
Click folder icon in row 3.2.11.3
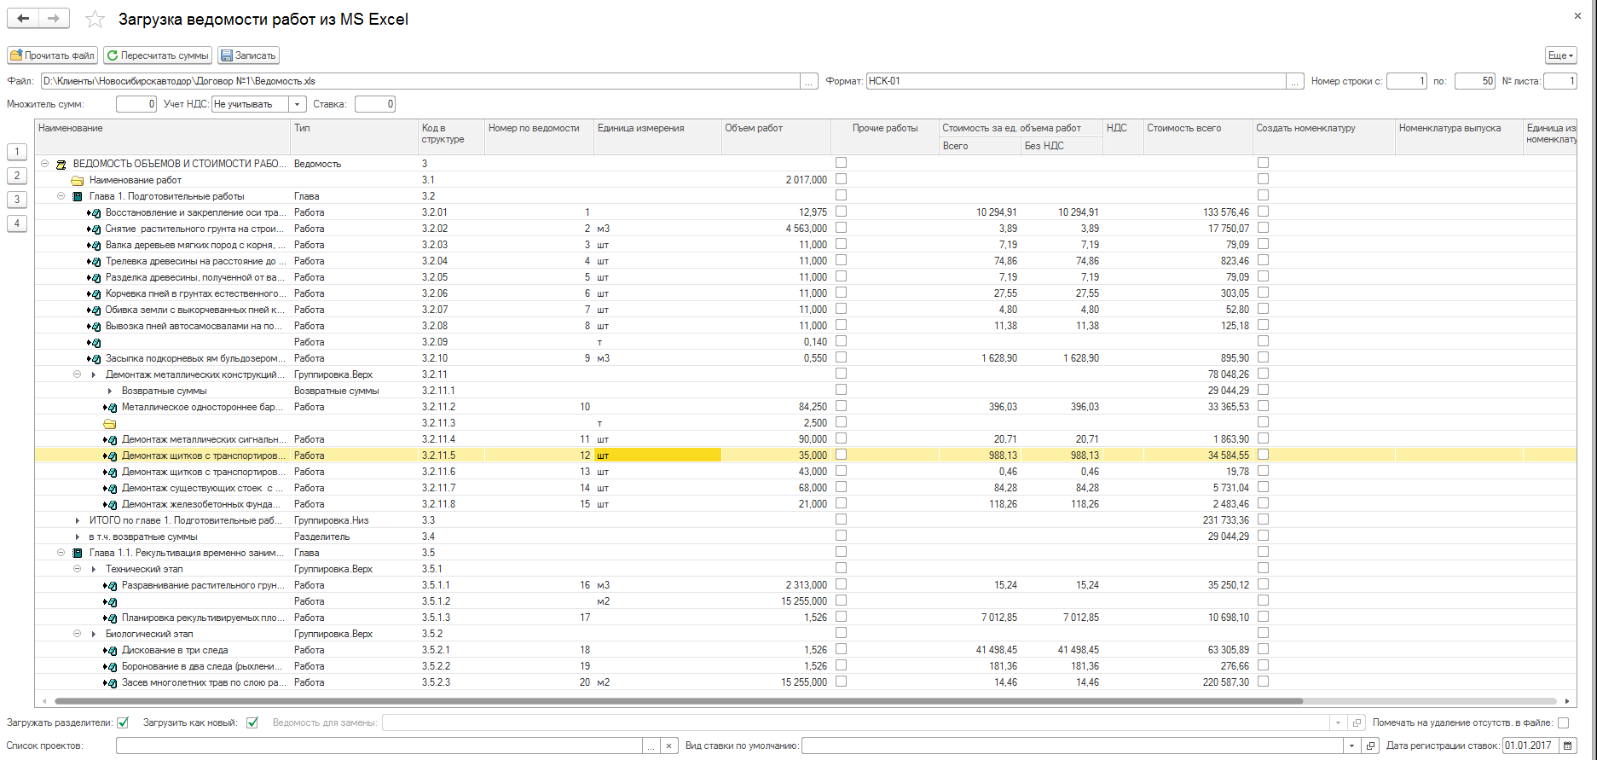point(110,423)
